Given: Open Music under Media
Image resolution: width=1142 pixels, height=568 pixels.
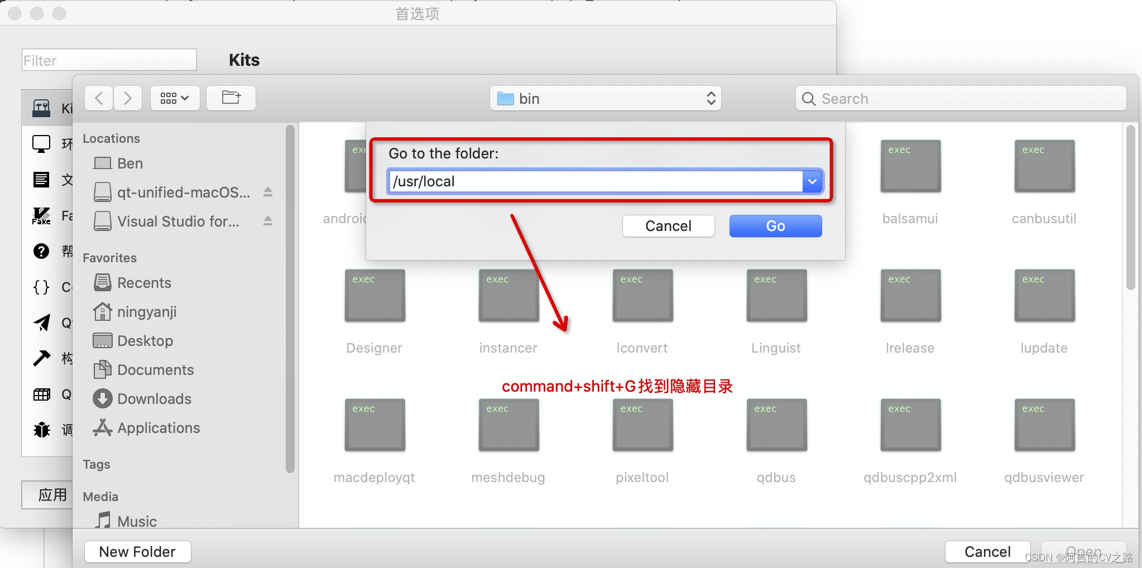Looking at the screenshot, I should [125, 521].
